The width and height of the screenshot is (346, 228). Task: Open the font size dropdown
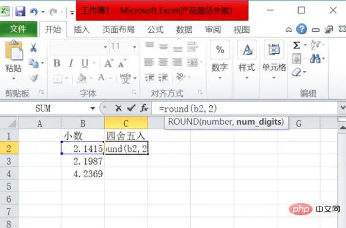(134, 47)
